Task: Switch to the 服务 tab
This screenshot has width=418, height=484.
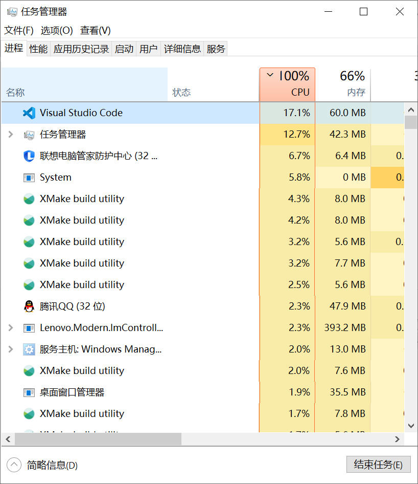Action: pos(216,49)
